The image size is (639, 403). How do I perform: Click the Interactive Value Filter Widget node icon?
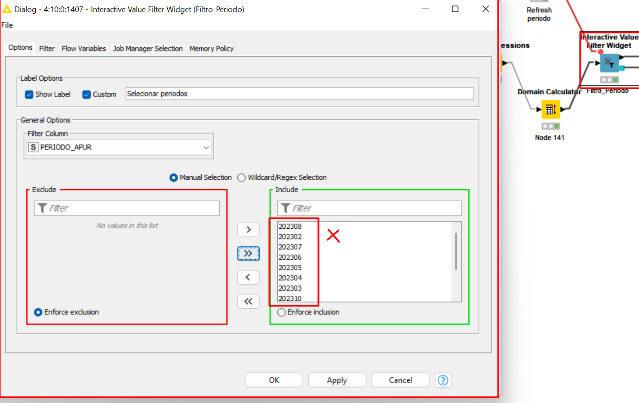(609, 63)
